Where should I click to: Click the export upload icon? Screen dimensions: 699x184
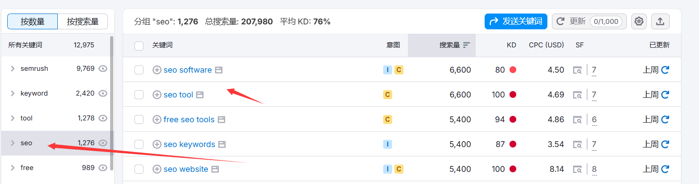[660, 21]
